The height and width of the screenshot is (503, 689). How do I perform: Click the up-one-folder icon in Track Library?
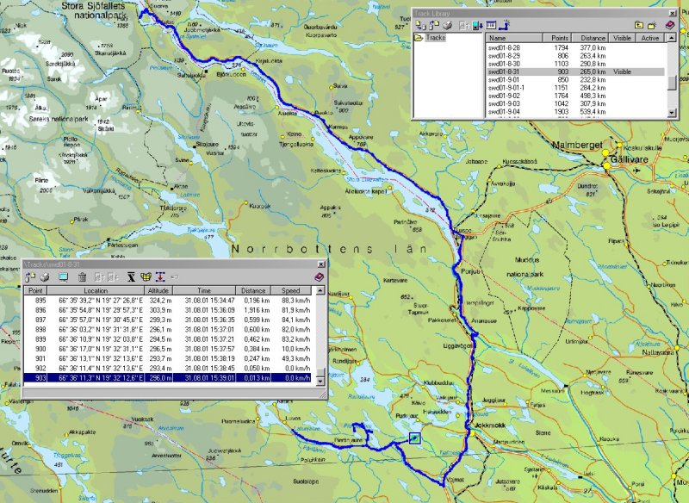[639, 26]
